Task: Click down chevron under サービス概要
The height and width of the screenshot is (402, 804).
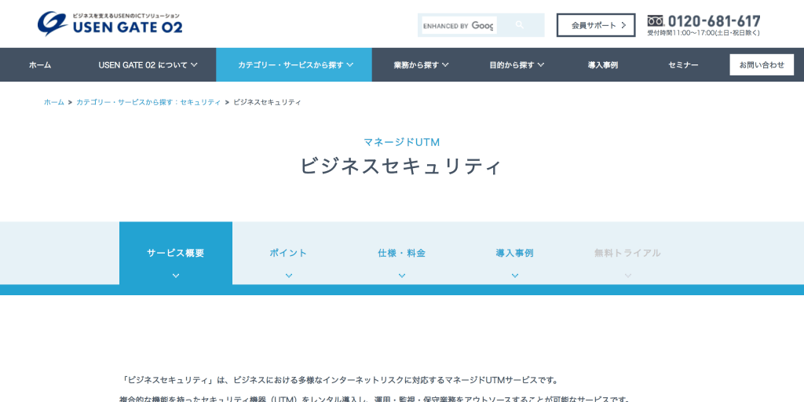Action: click(176, 276)
